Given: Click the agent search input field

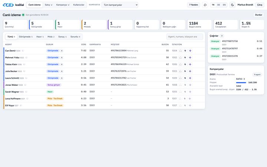Looking at the screenshot, I should pos(185,37).
